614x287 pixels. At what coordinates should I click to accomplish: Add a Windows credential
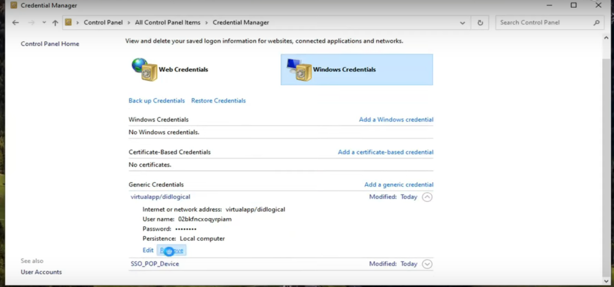pyautogui.click(x=396, y=120)
